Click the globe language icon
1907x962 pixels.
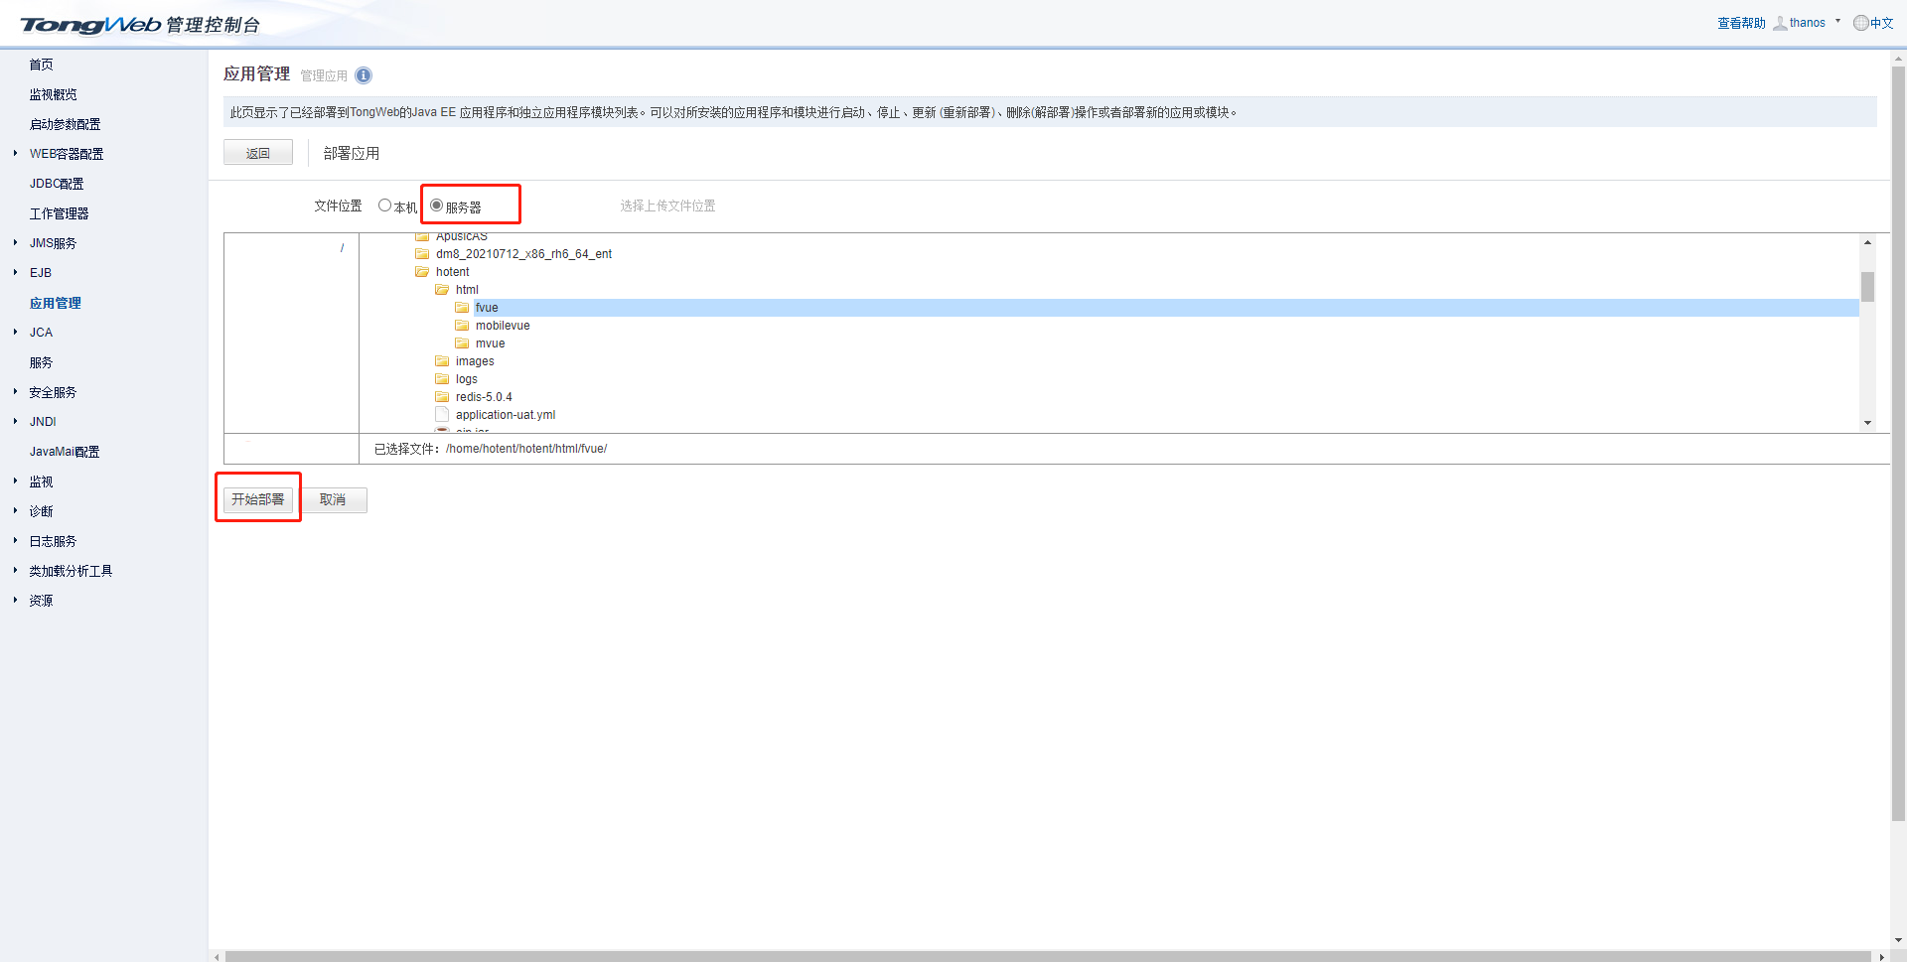[1860, 23]
